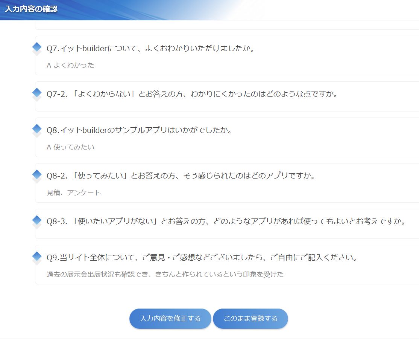Click the diamond icon beside Q8
Viewport: 419px width, 339px height.
click(x=37, y=129)
